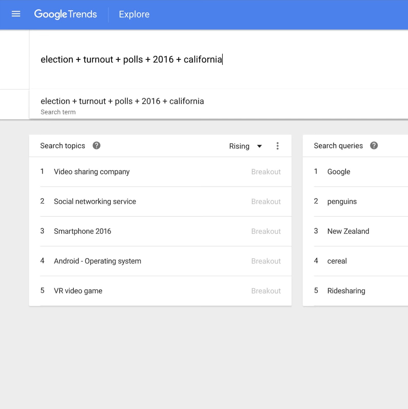408x409 pixels.
Task: Click Breakout label for Social networking service
Action: click(266, 201)
